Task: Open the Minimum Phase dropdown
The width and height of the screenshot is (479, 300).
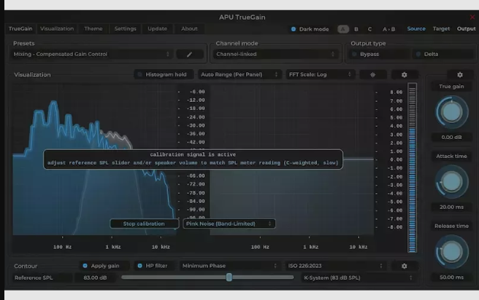Action: (230, 266)
